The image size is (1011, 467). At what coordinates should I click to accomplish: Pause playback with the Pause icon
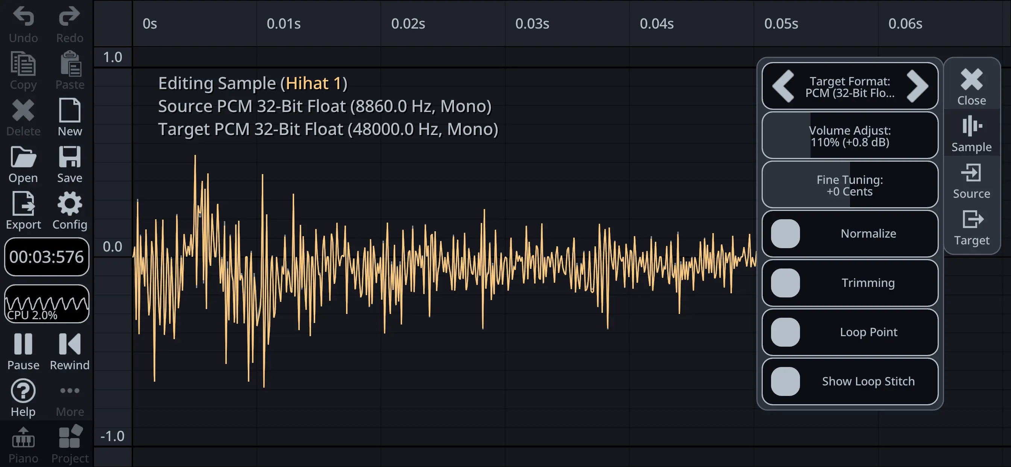(x=23, y=344)
